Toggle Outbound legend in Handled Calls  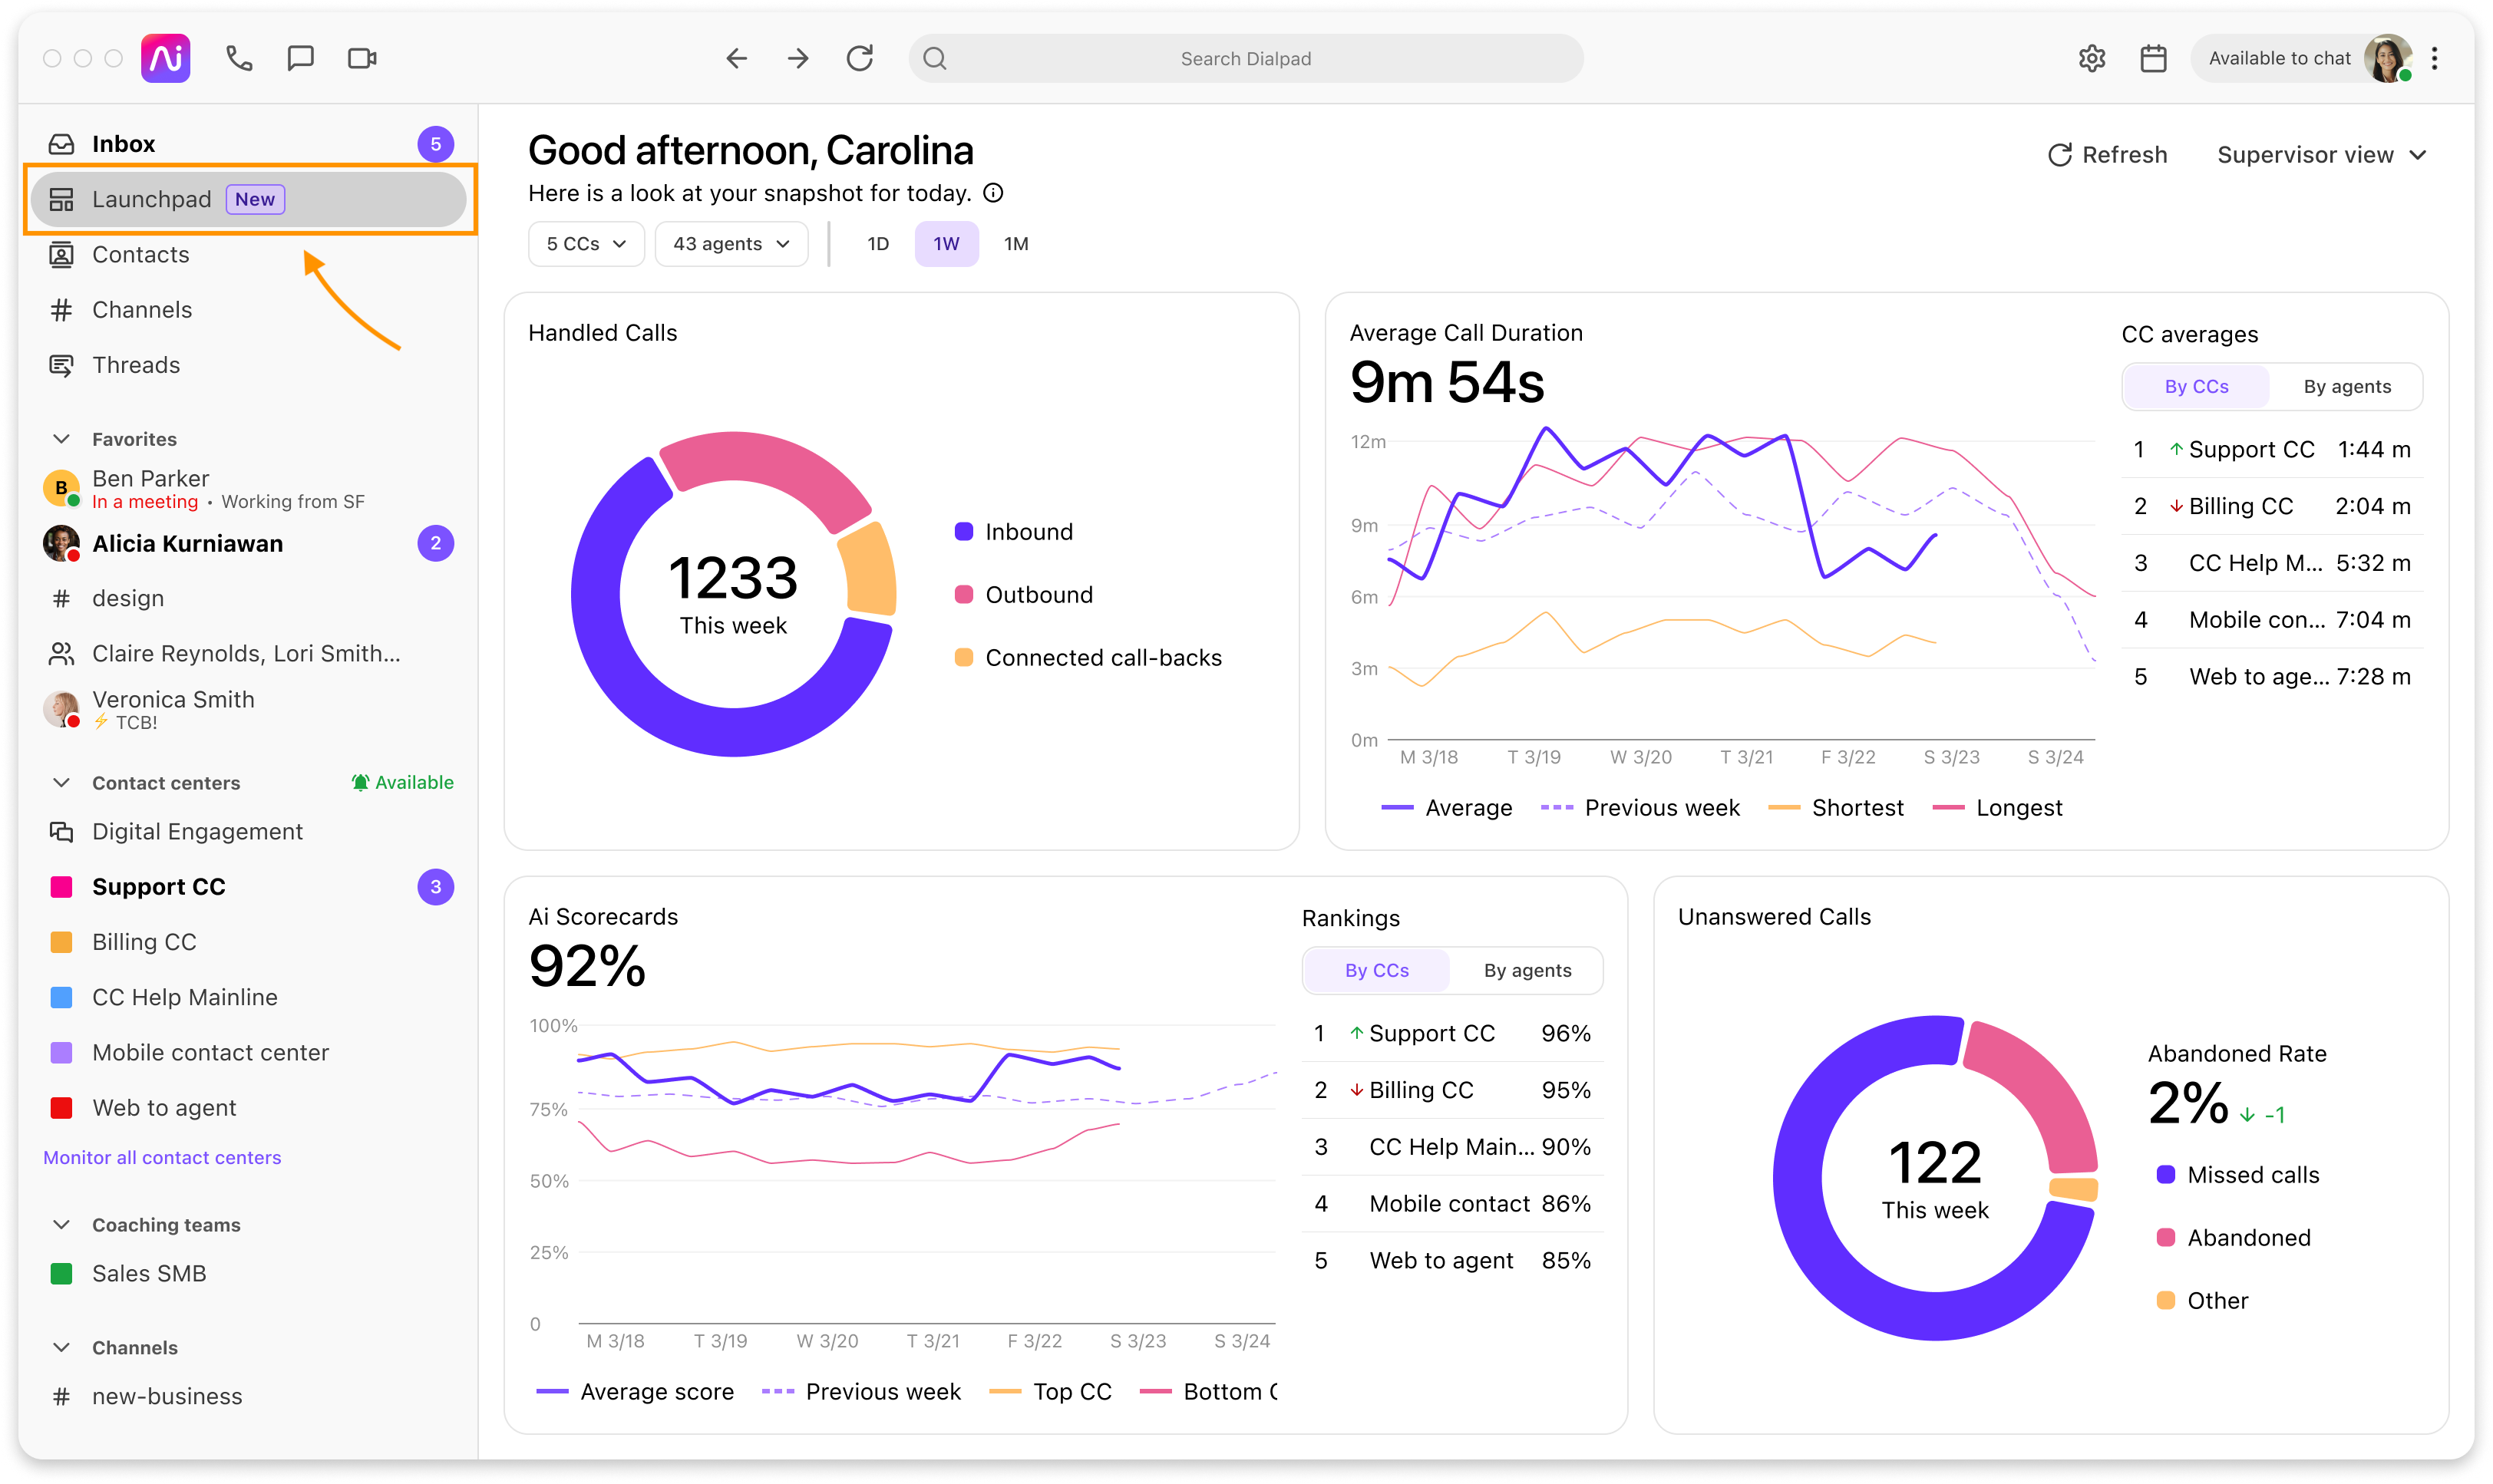(x=1024, y=595)
